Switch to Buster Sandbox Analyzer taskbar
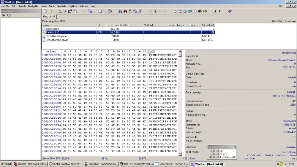297x167 pixels. pyautogui.click(x=66, y=164)
